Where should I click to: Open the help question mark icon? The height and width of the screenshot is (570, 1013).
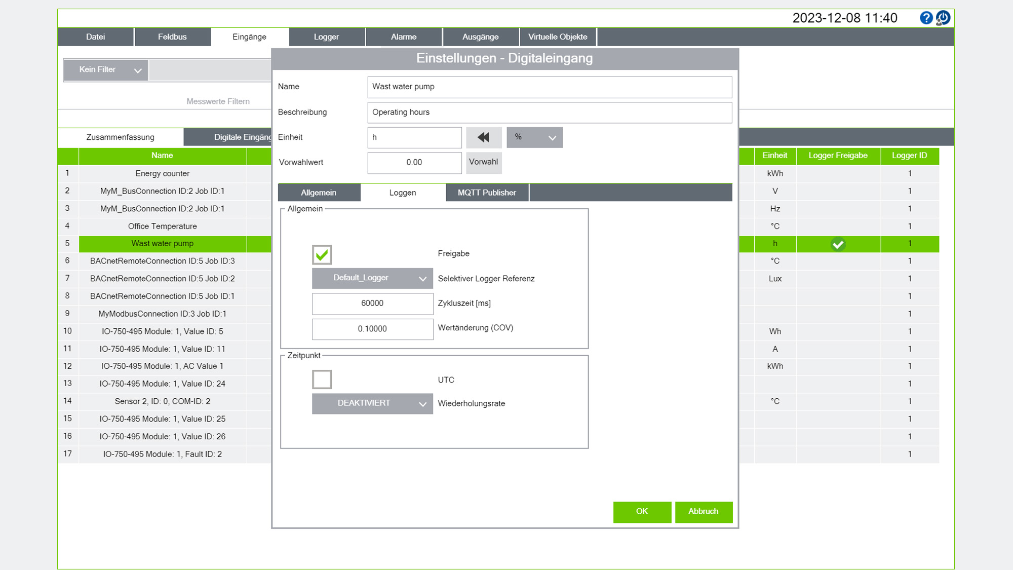pos(926,18)
